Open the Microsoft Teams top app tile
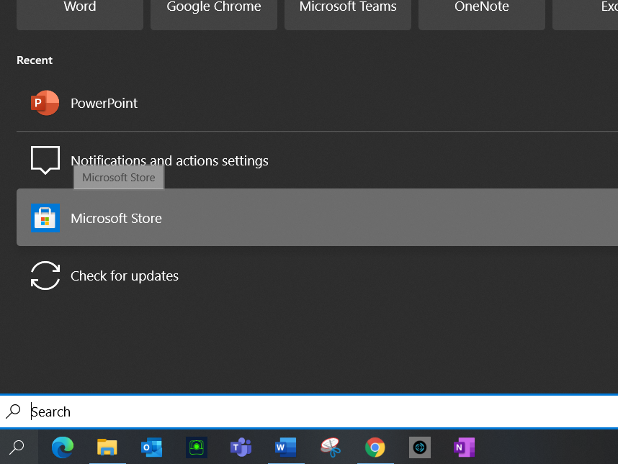This screenshot has height=464, width=618. coord(348,14)
